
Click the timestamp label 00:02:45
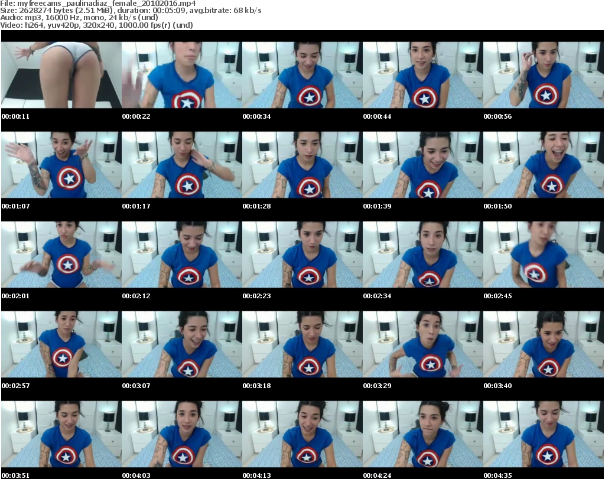tap(497, 296)
